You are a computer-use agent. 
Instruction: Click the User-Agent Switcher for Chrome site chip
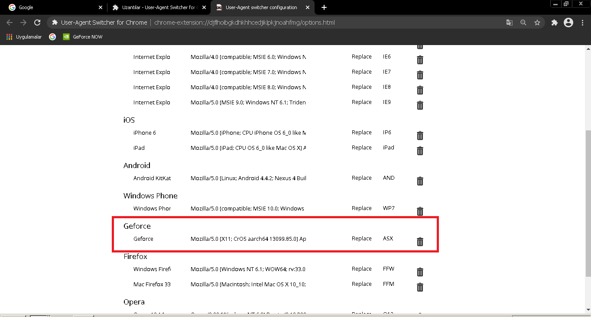[x=100, y=23]
